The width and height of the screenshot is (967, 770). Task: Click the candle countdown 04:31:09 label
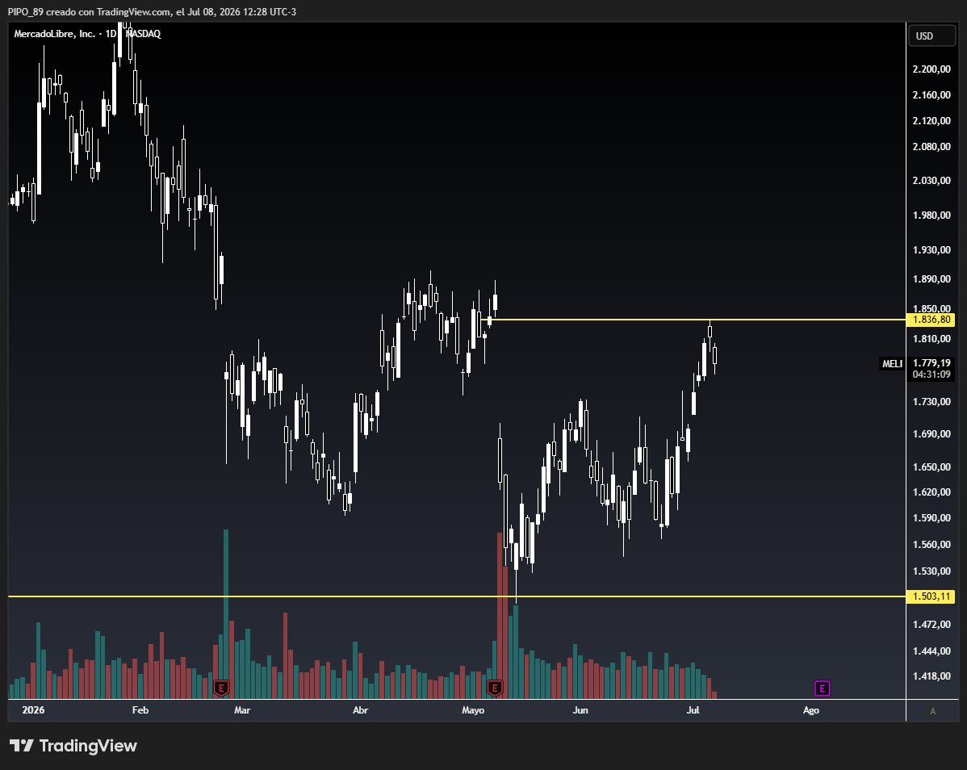coord(931,375)
